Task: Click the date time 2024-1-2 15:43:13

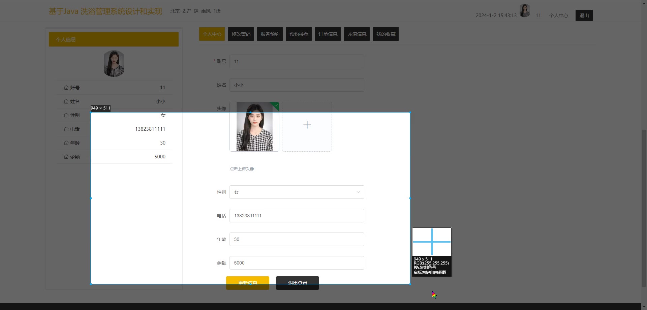Action: point(496,15)
